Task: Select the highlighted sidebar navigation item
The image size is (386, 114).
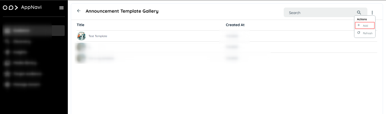Action: click(x=34, y=31)
